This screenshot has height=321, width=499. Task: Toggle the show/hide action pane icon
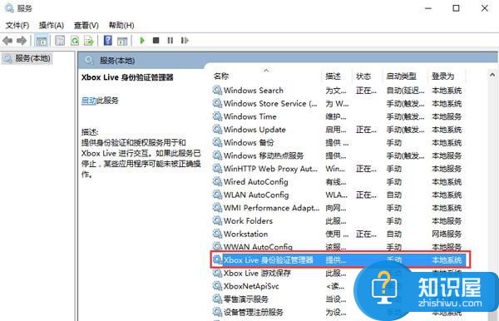point(122,41)
